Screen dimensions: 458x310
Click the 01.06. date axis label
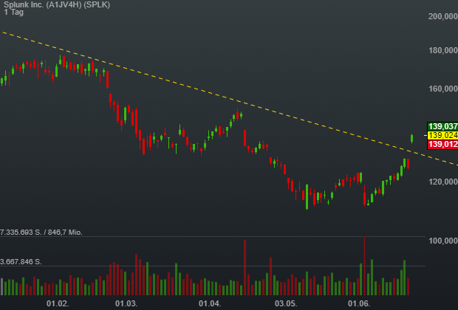pyautogui.click(x=359, y=303)
